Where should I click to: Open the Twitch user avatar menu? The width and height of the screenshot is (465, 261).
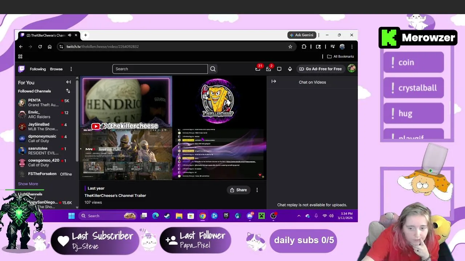[x=351, y=69]
